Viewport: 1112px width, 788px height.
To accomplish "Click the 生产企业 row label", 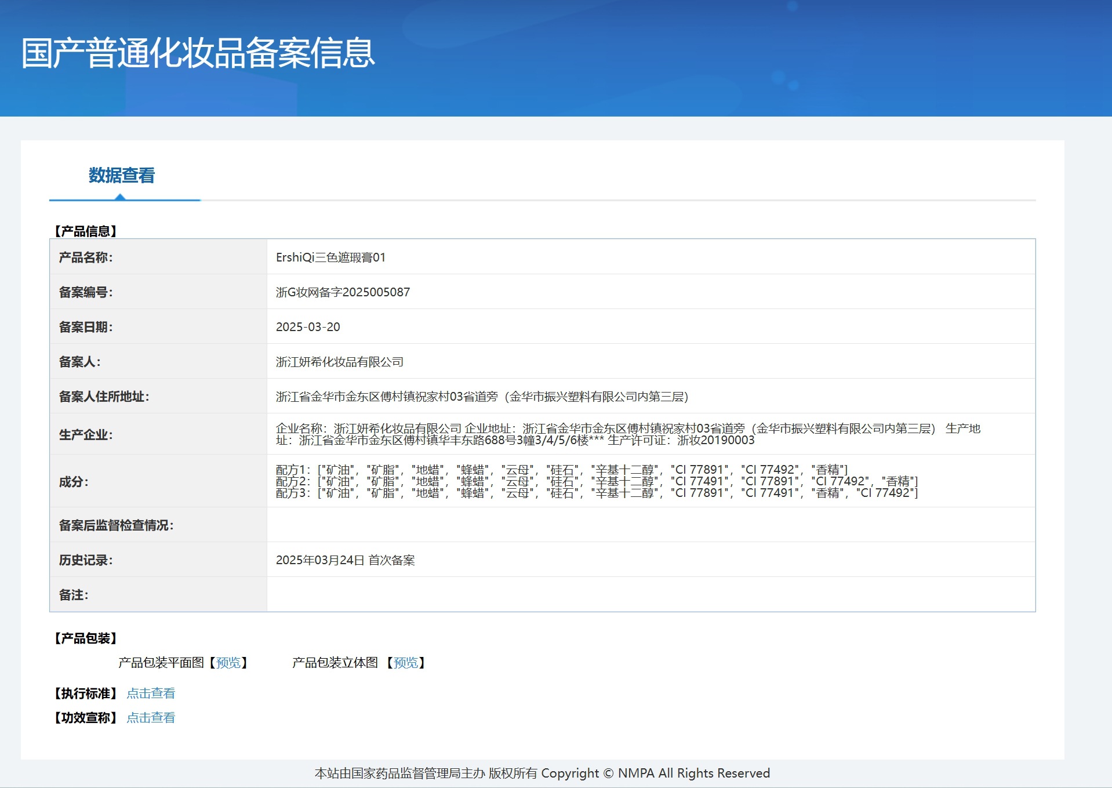I will point(86,435).
